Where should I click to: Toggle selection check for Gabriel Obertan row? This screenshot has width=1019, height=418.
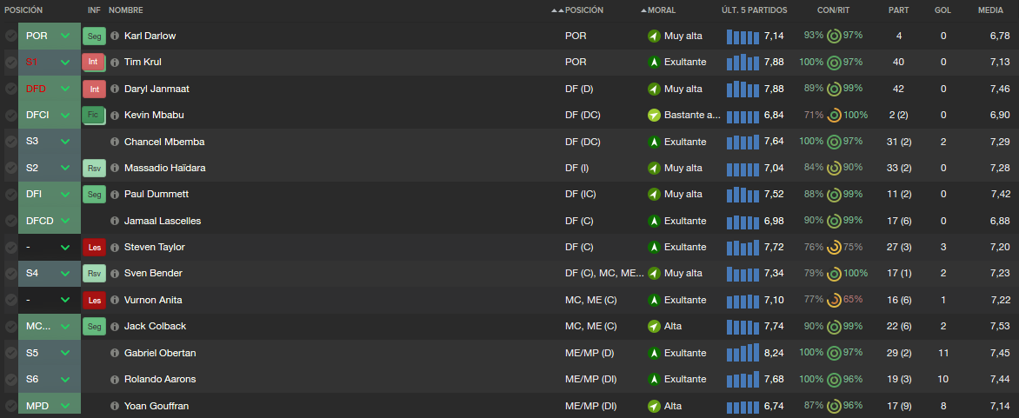(x=10, y=353)
